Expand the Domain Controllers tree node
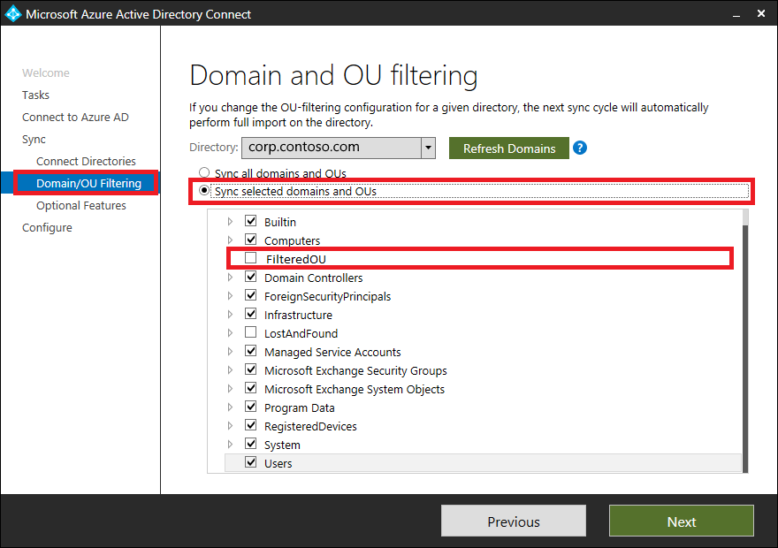 coord(230,278)
